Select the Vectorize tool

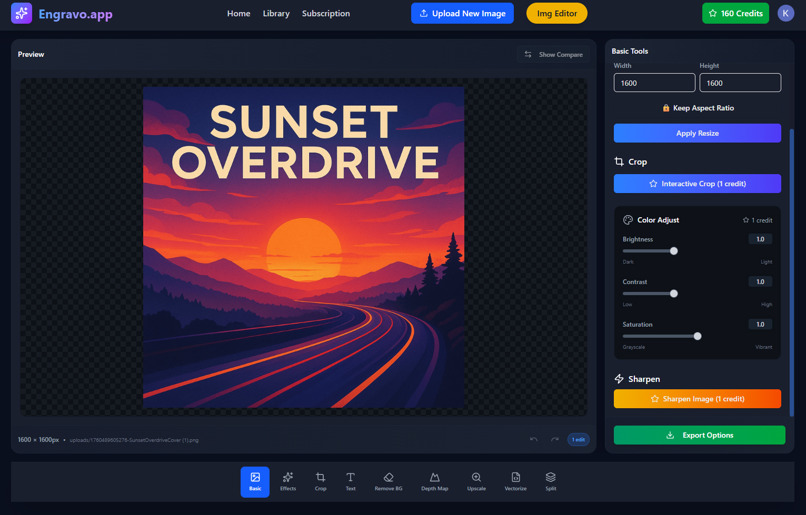coord(515,481)
